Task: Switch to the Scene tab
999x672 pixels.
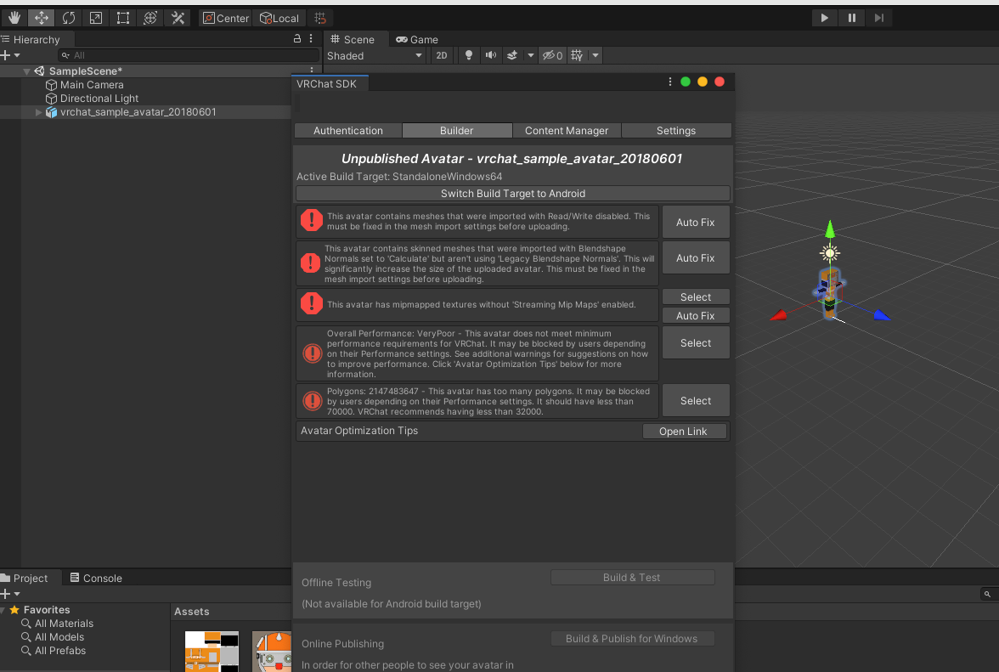Action: coord(353,39)
